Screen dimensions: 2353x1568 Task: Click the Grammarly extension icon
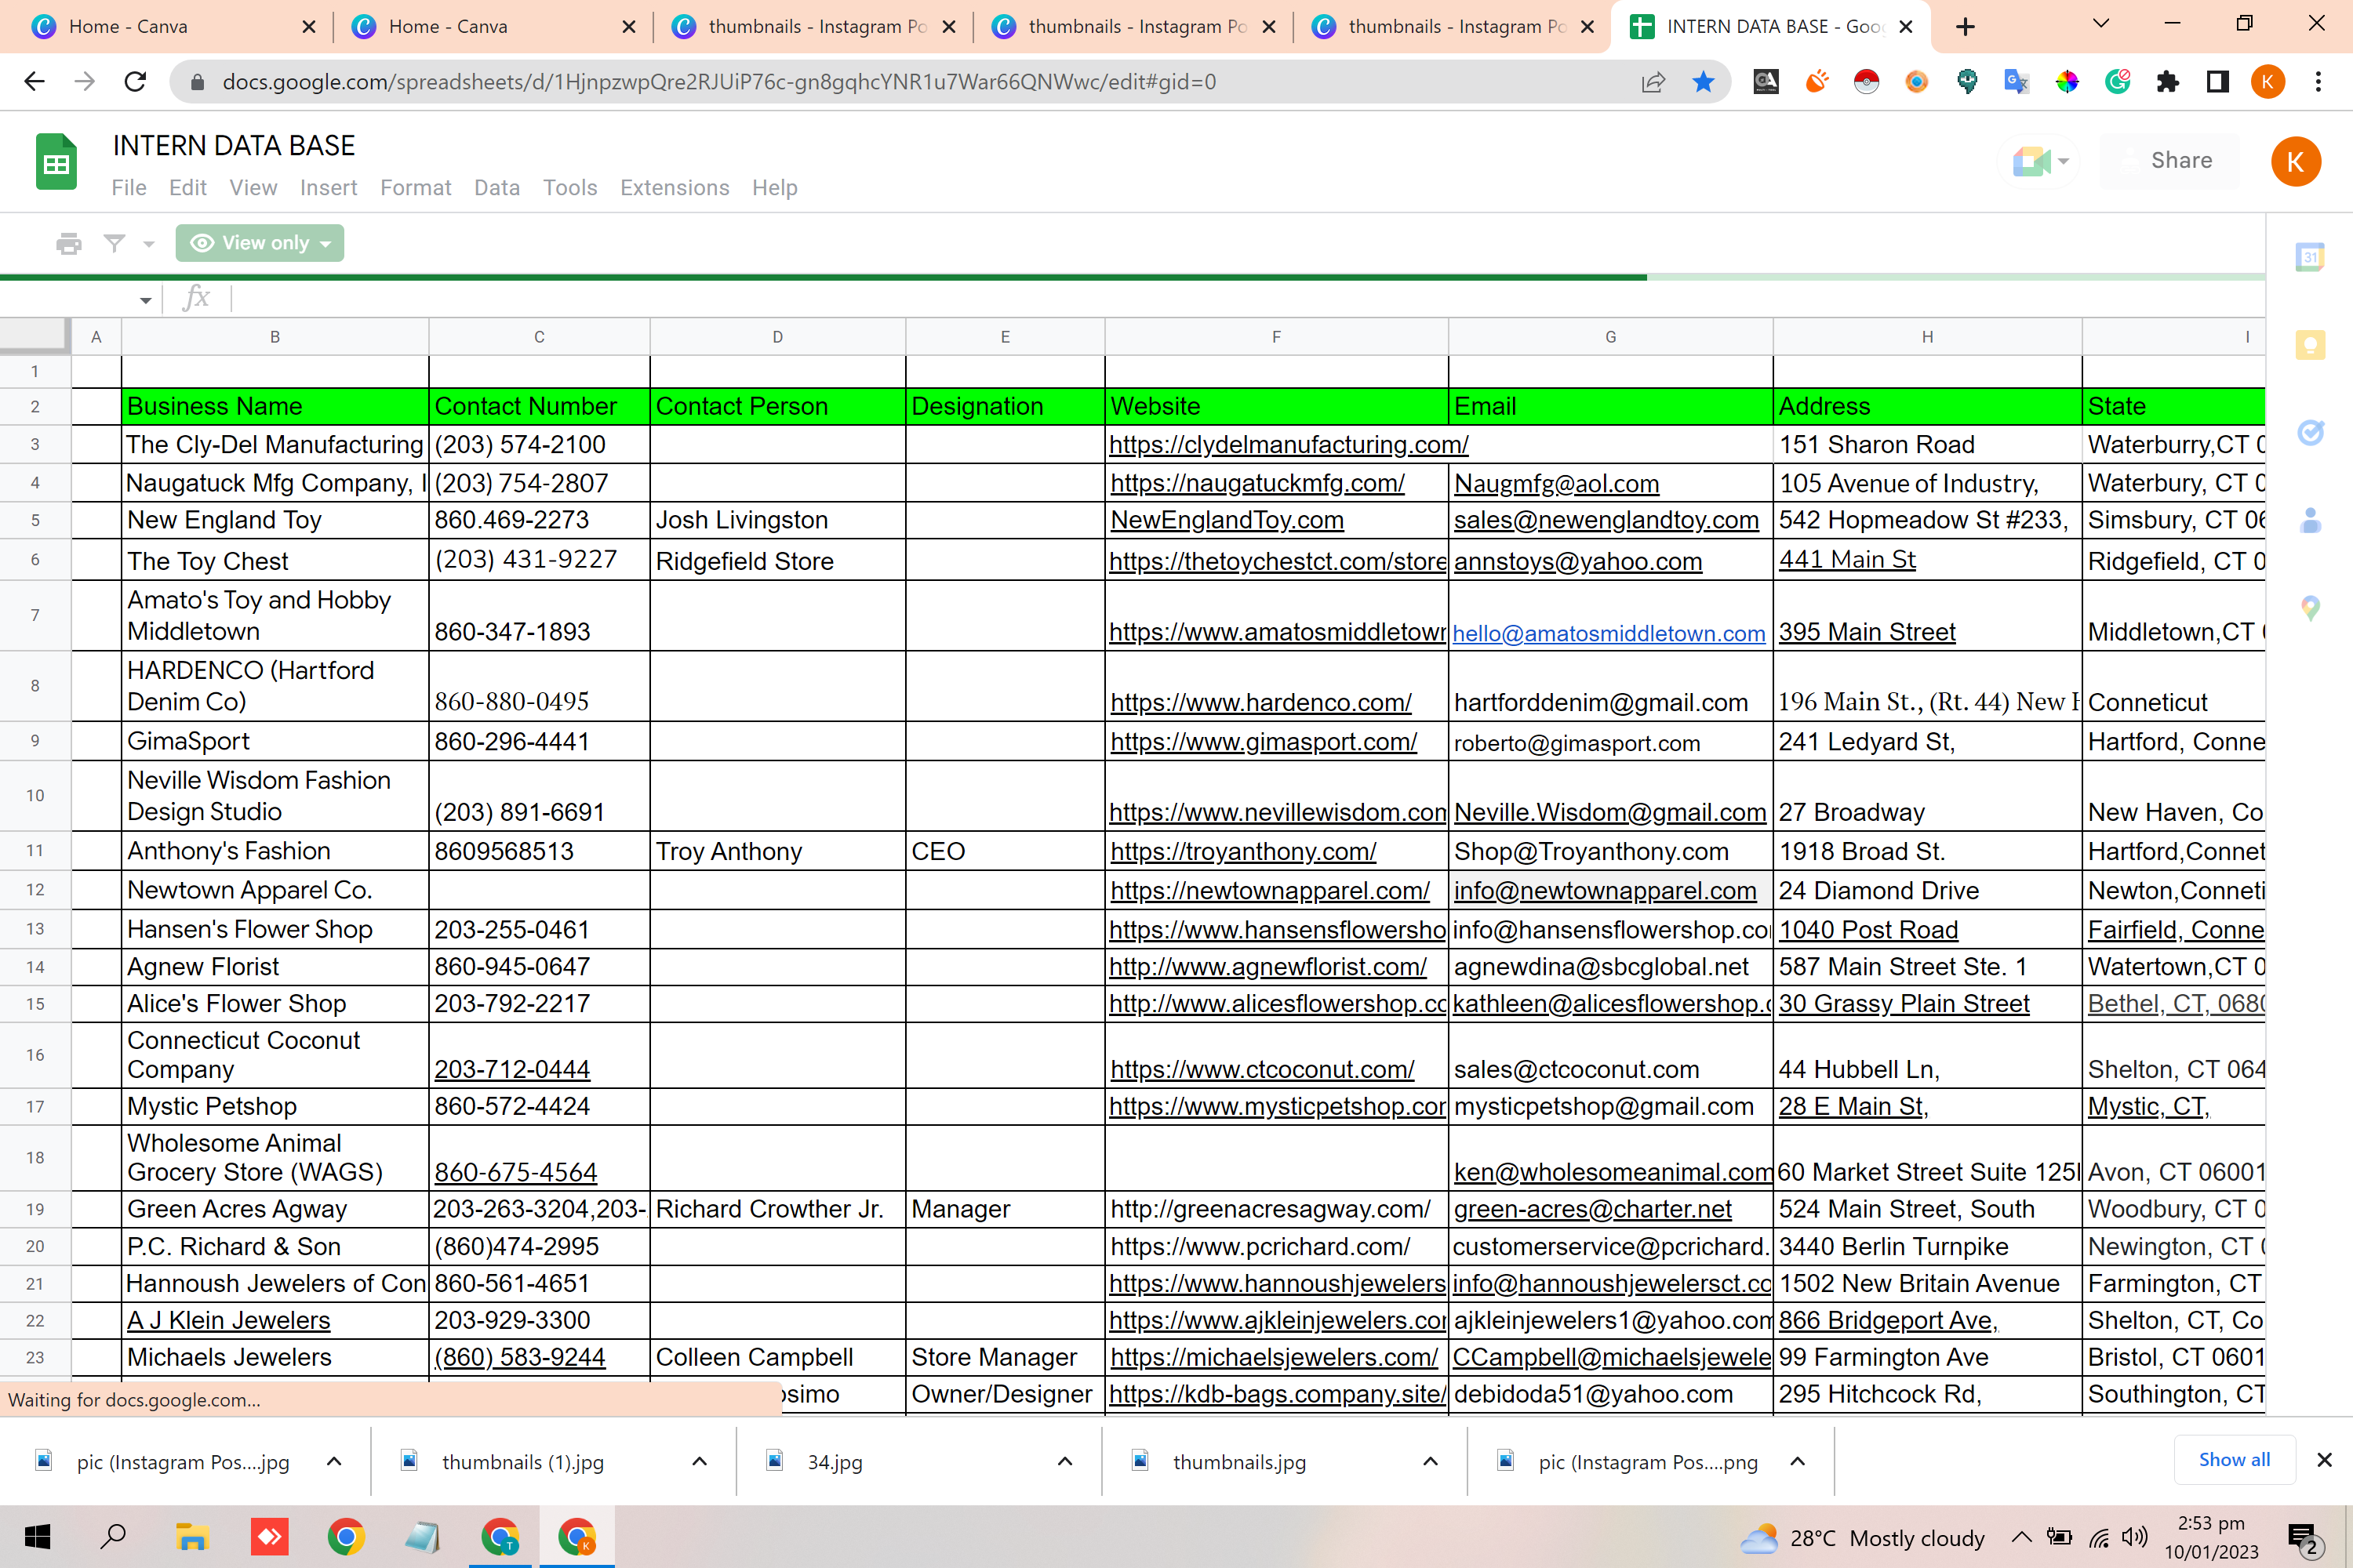(x=2118, y=82)
